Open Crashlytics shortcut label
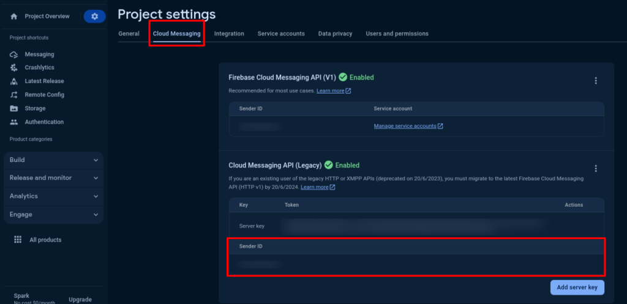The width and height of the screenshot is (627, 304). pyautogui.click(x=40, y=67)
